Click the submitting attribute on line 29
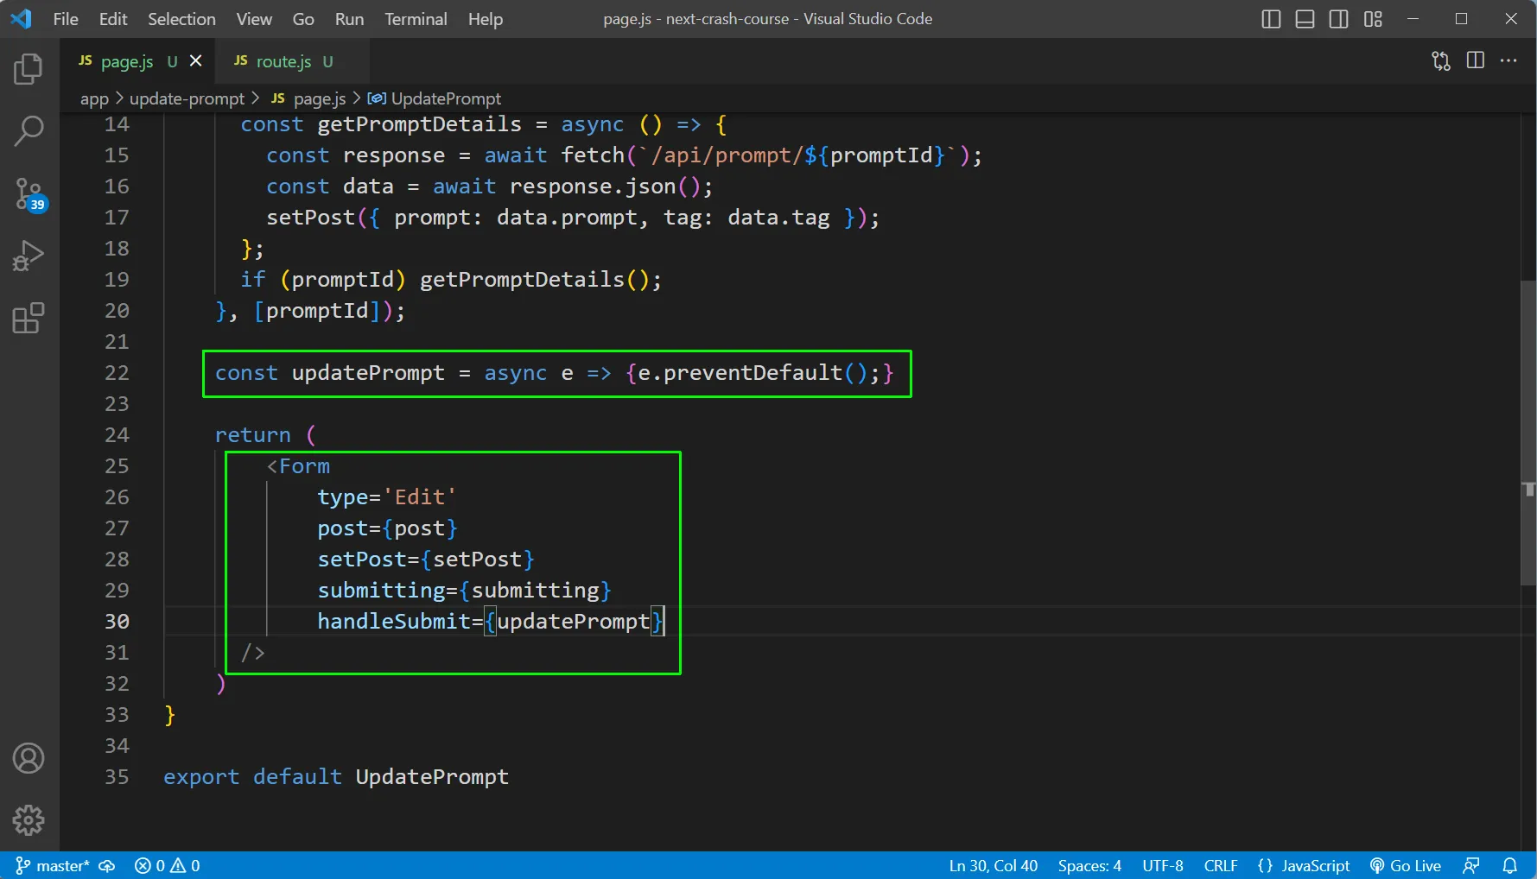This screenshot has height=879, width=1537. pos(381,591)
